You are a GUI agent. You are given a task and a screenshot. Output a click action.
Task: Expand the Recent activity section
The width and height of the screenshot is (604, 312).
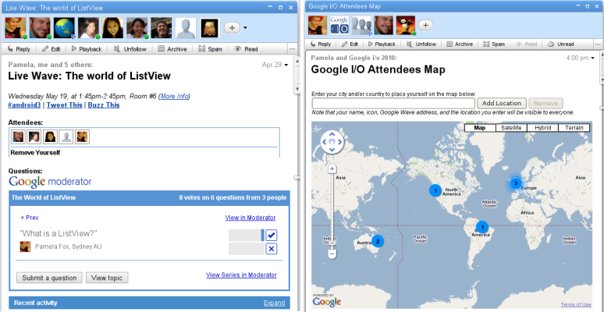274,303
